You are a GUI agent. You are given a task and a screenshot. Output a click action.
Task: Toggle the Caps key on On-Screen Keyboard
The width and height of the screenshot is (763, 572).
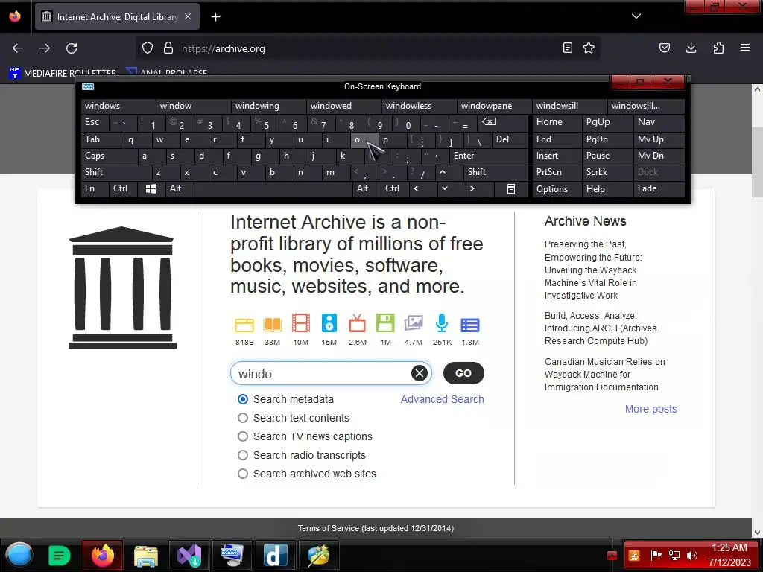(x=109, y=156)
